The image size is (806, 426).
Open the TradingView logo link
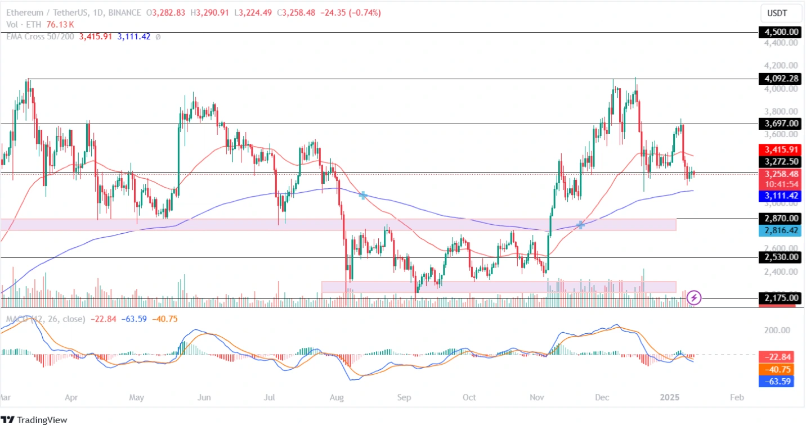click(34, 419)
